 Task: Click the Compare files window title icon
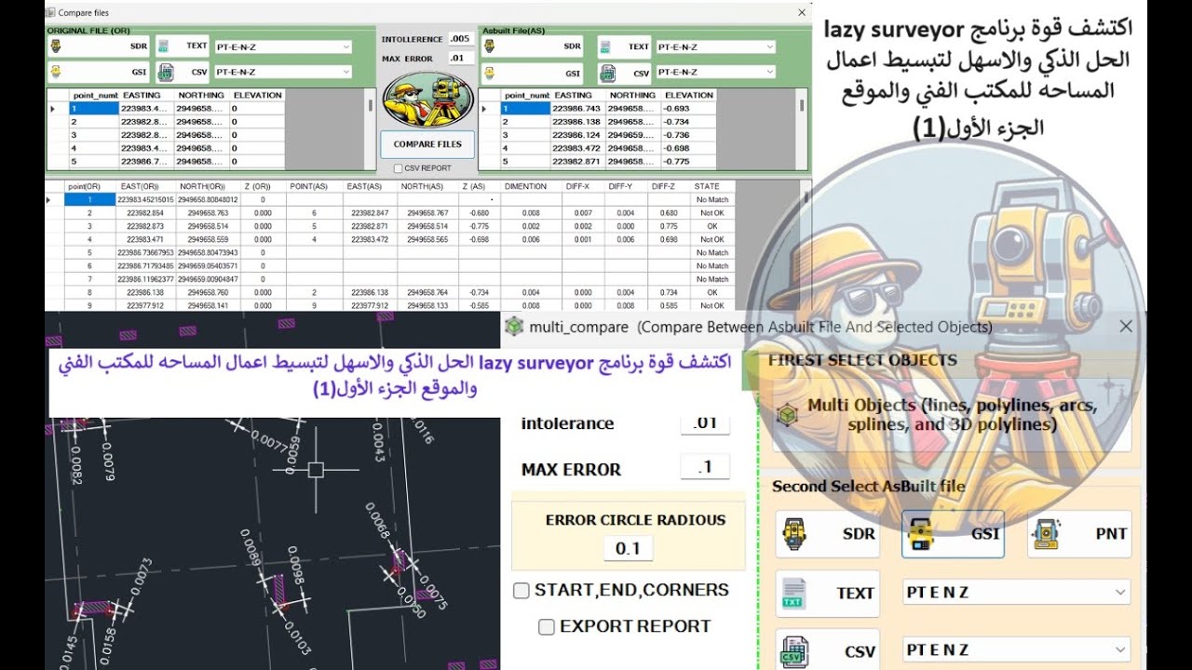pyautogui.click(x=50, y=12)
